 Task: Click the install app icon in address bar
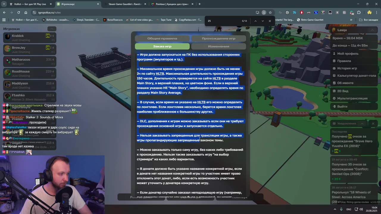(257, 12)
